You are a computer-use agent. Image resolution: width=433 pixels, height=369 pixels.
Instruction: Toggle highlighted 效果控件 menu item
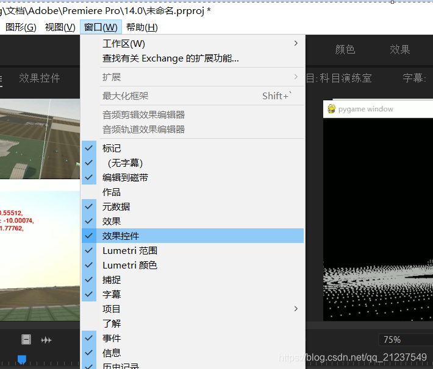coord(193,236)
